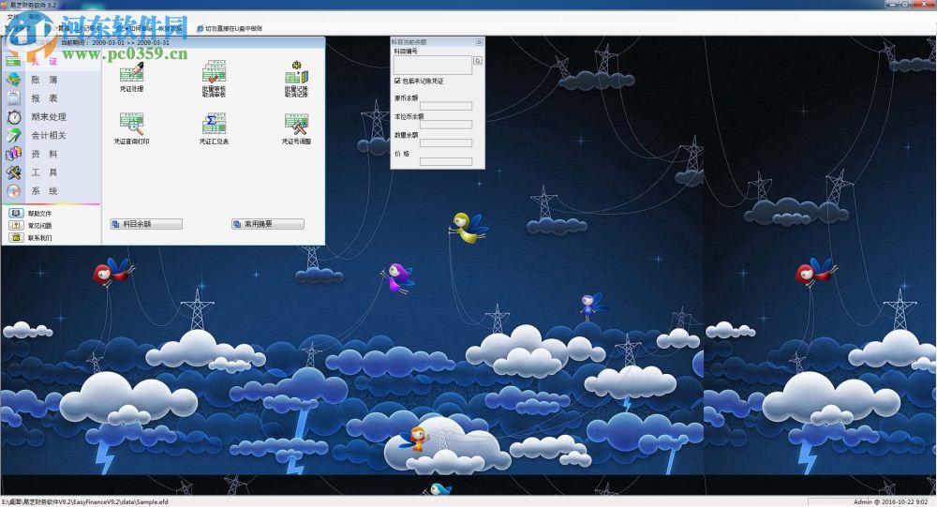Close the 科目当前余额 panel
The height and width of the screenshot is (507, 937).
[479, 42]
